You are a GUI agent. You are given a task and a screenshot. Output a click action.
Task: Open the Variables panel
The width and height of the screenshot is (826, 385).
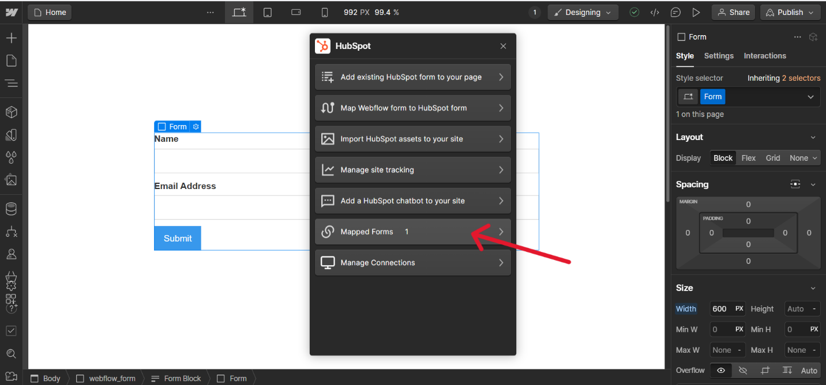pos(12,135)
